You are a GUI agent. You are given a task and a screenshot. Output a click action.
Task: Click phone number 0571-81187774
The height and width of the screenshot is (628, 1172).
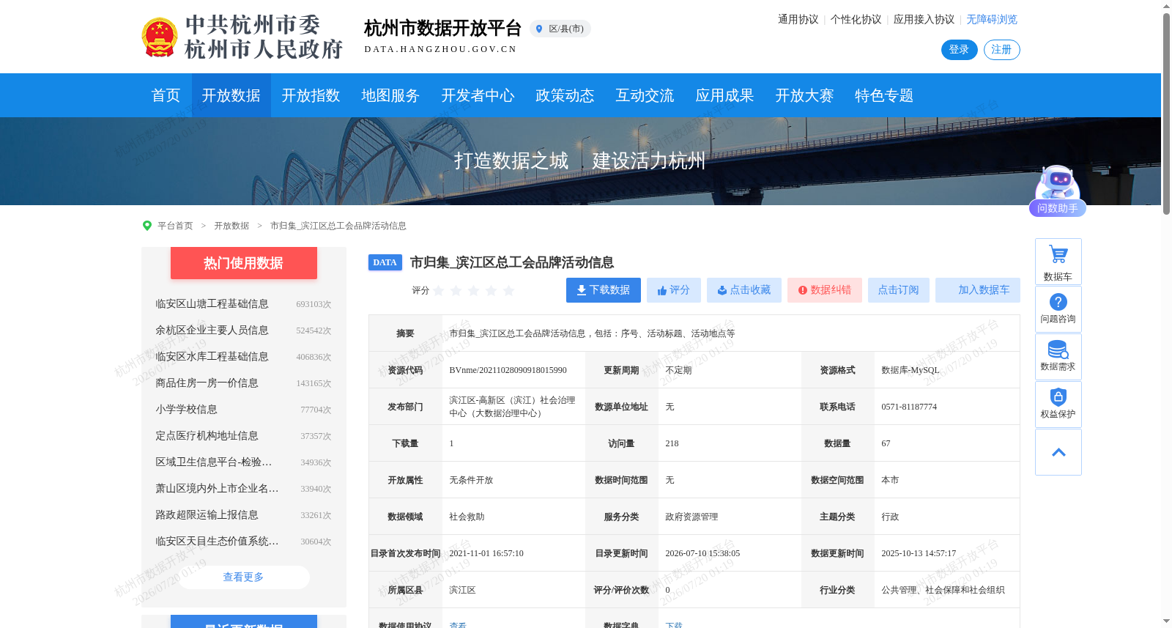tap(909, 407)
